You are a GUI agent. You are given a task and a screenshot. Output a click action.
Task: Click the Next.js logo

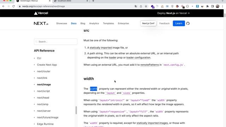41,23
